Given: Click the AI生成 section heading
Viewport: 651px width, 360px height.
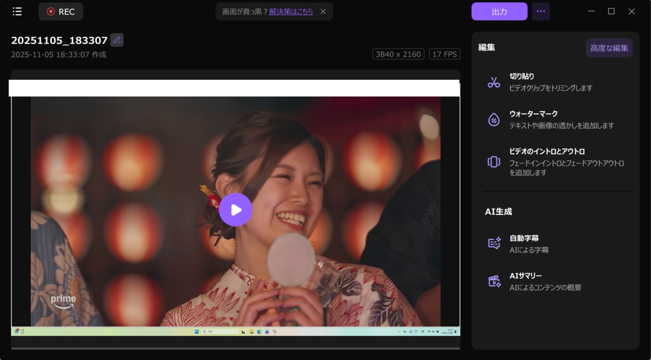Looking at the screenshot, I should pos(497,211).
